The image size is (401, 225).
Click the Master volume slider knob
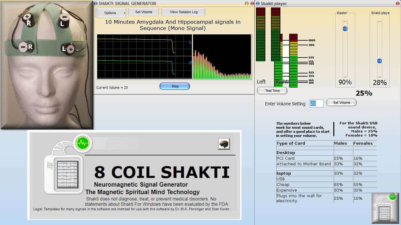pos(345,29)
